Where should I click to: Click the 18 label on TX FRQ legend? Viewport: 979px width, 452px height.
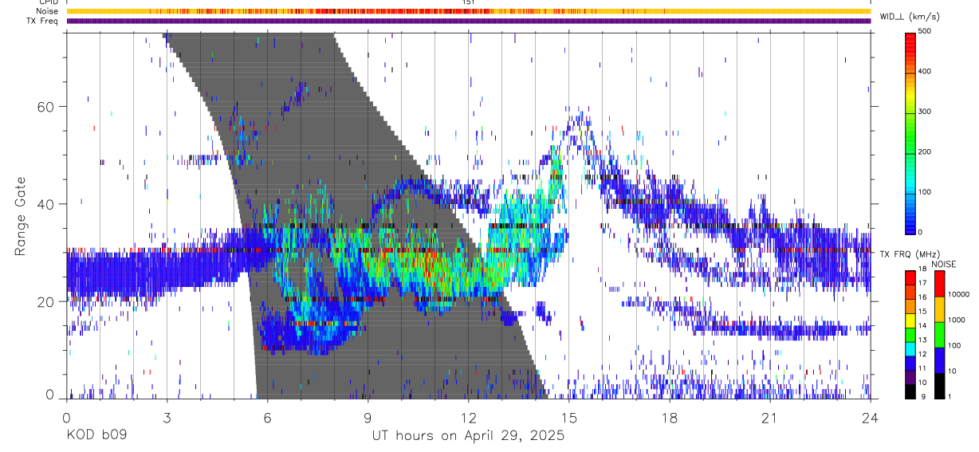click(x=922, y=269)
